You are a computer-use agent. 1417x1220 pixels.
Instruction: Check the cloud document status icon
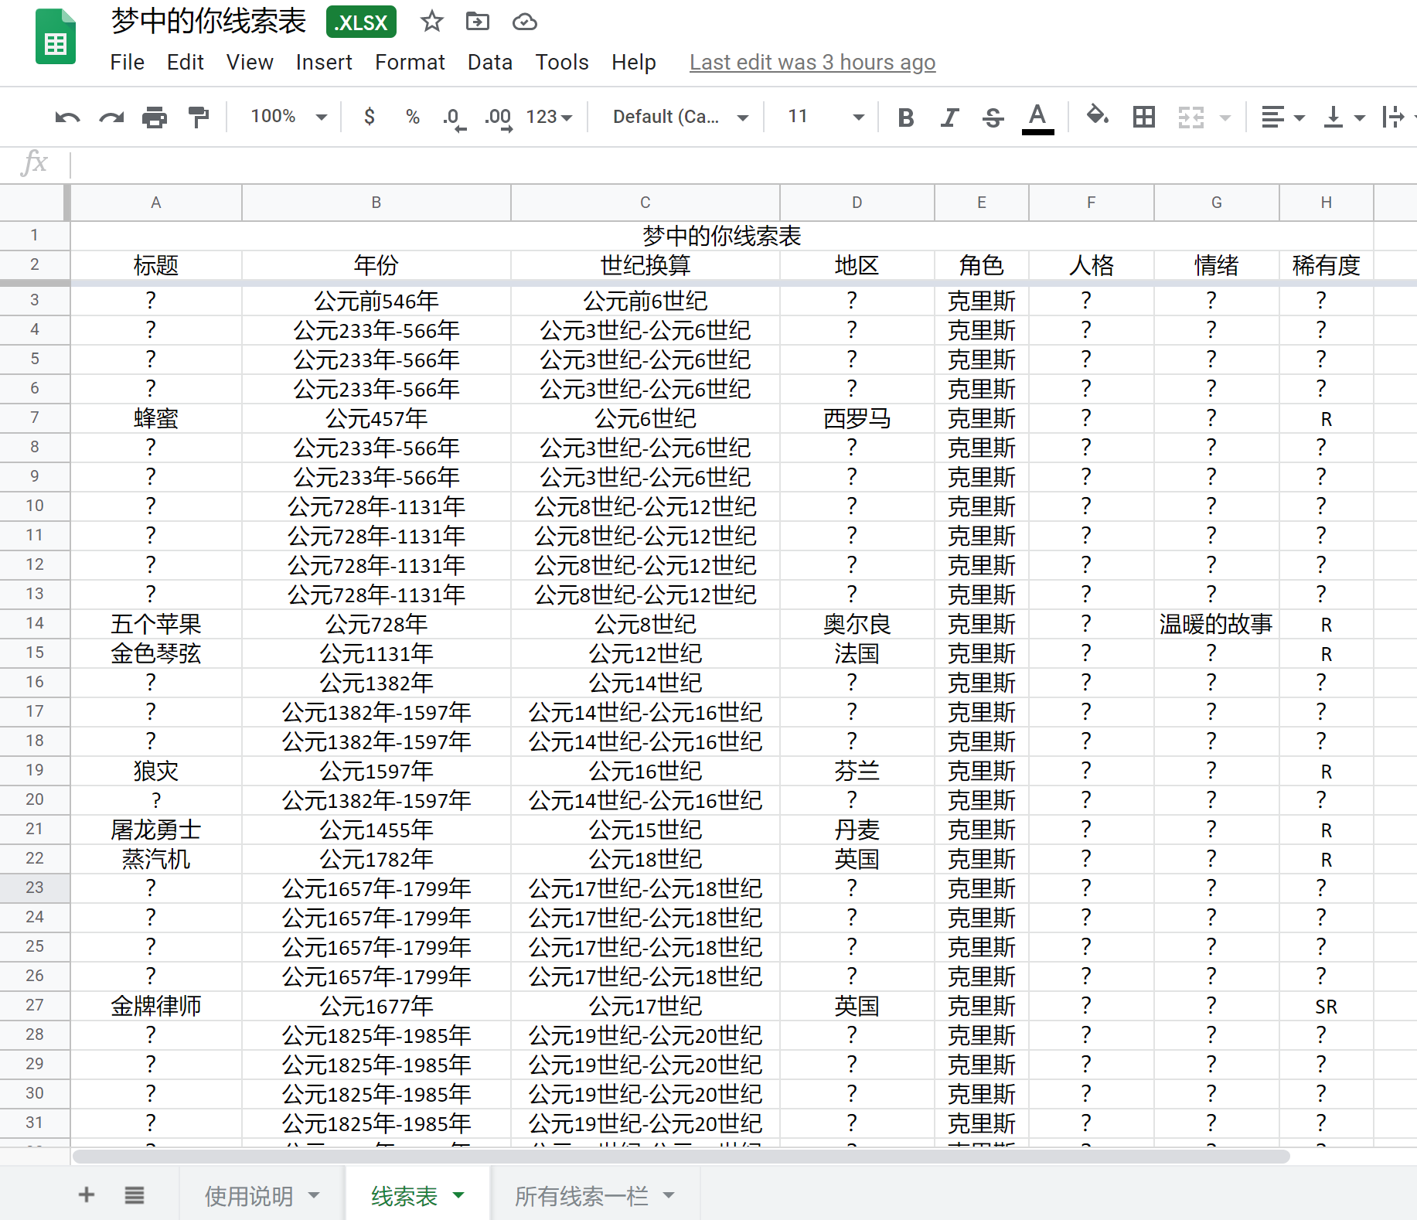pyautogui.click(x=524, y=22)
